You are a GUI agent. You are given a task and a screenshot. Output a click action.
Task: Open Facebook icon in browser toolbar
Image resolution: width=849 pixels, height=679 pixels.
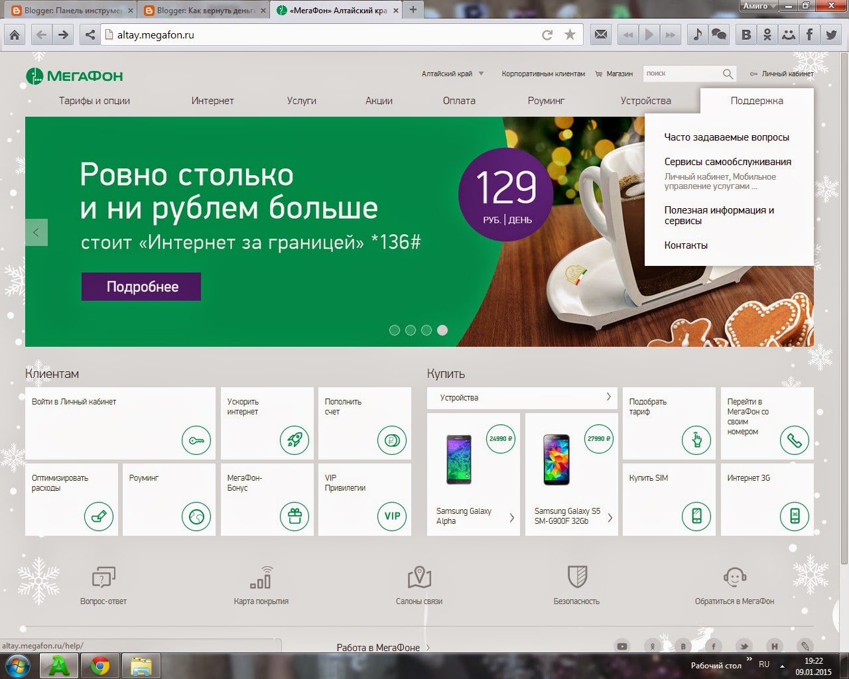(810, 35)
